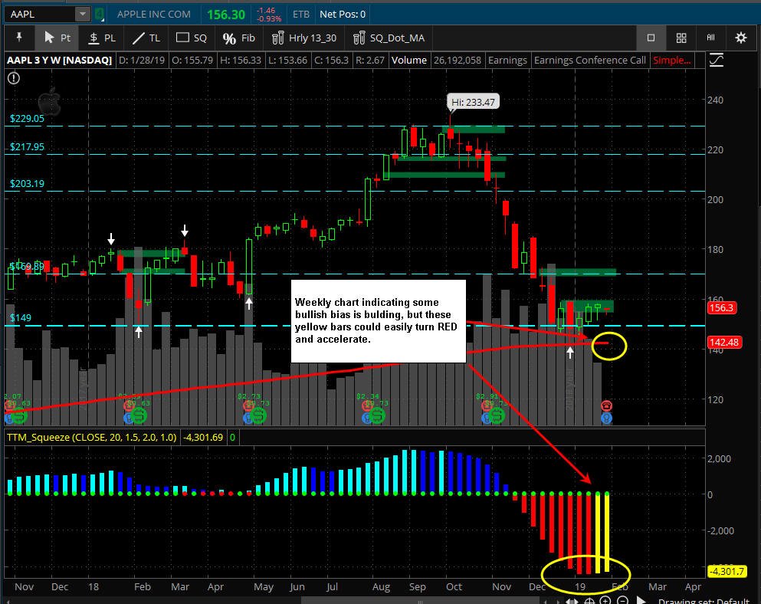Click the zoom out minus button
Viewport: 761px width, 604px height.
622,601
